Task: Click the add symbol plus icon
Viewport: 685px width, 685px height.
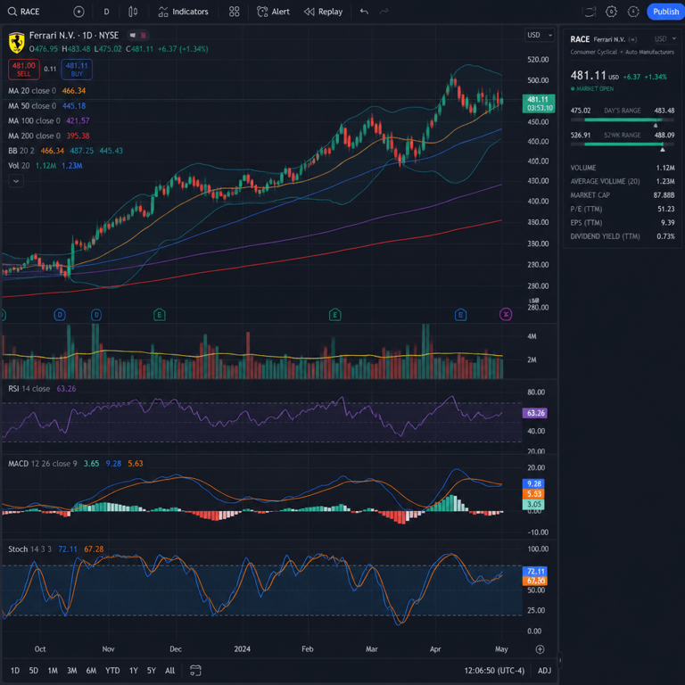Action: (x=78, y=12)
